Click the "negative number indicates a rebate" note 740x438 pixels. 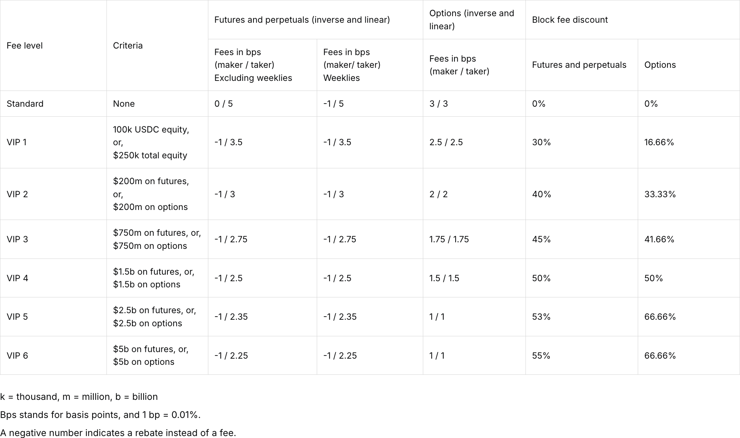coord(118,433)
